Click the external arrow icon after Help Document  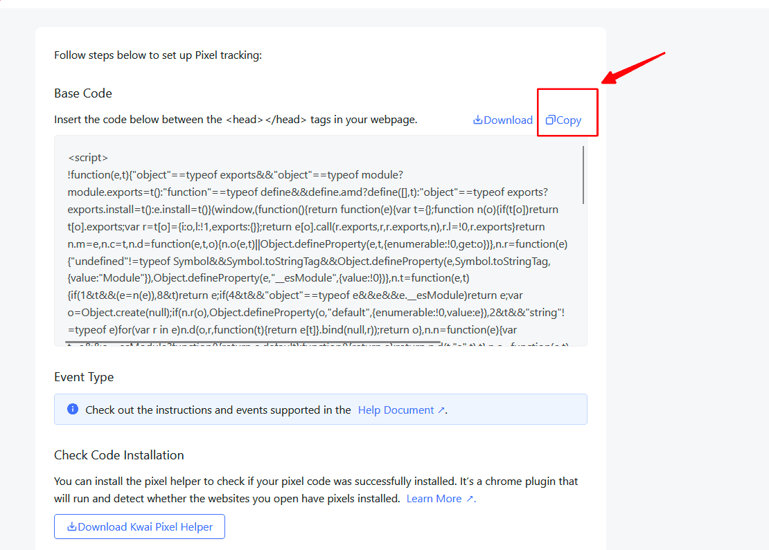tap(441, 410)
